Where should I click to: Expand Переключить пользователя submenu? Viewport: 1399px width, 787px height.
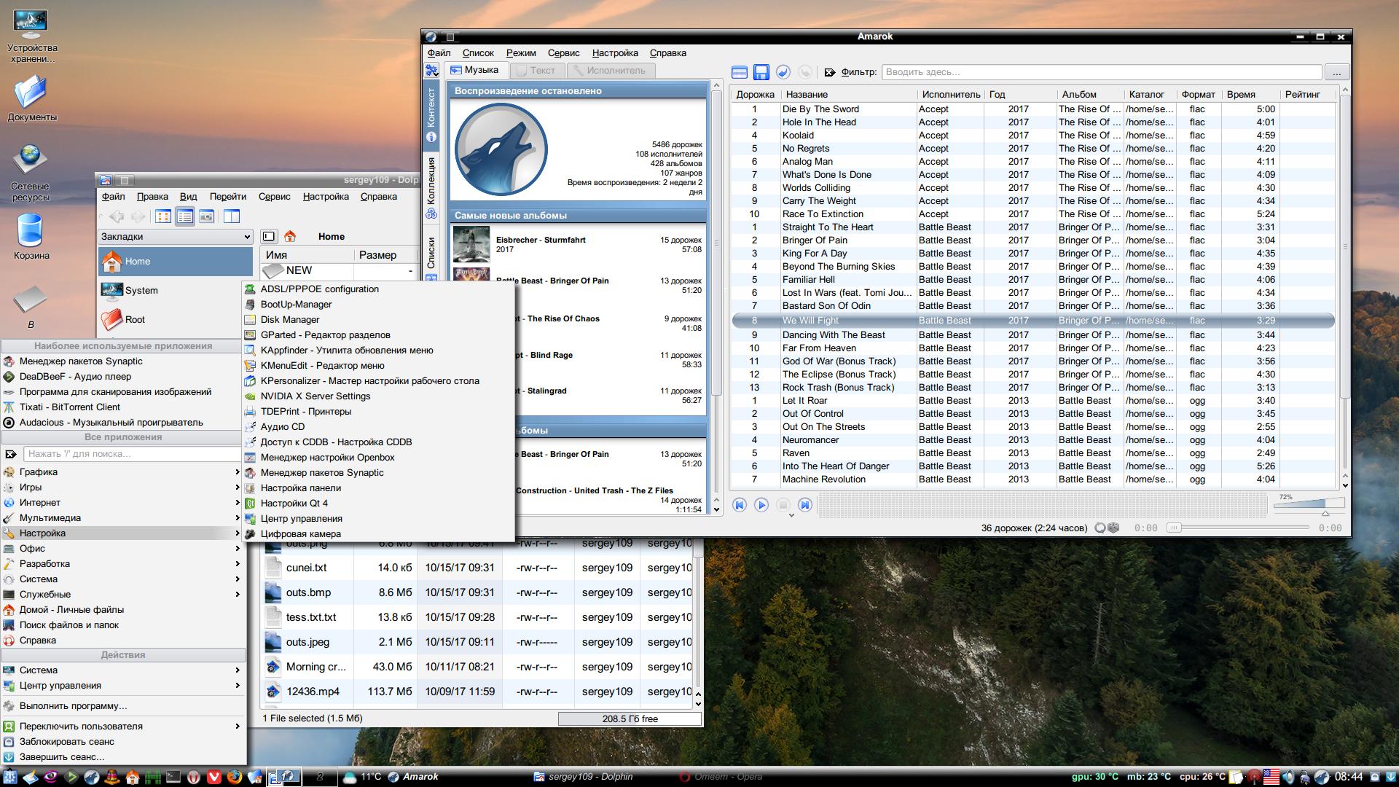pos(122,726)
